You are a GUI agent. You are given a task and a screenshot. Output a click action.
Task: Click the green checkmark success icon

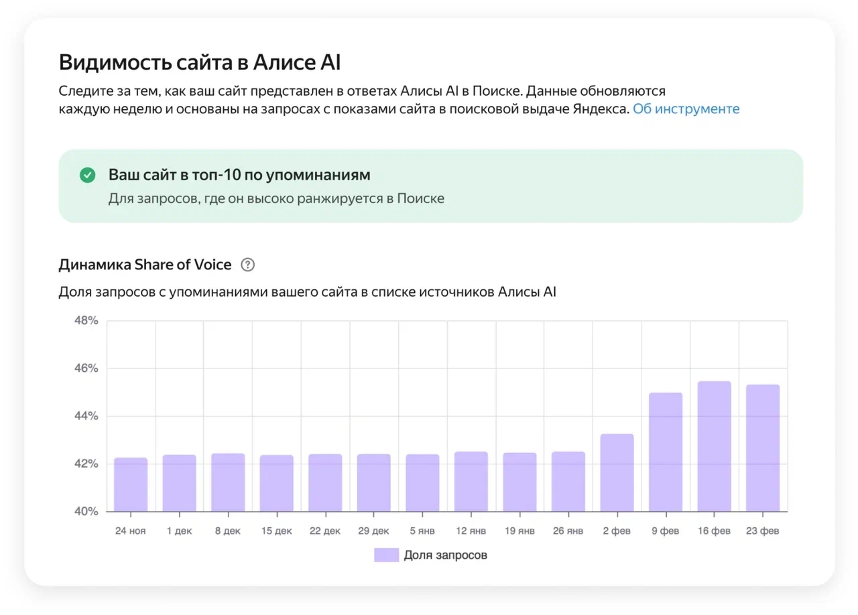87,175
